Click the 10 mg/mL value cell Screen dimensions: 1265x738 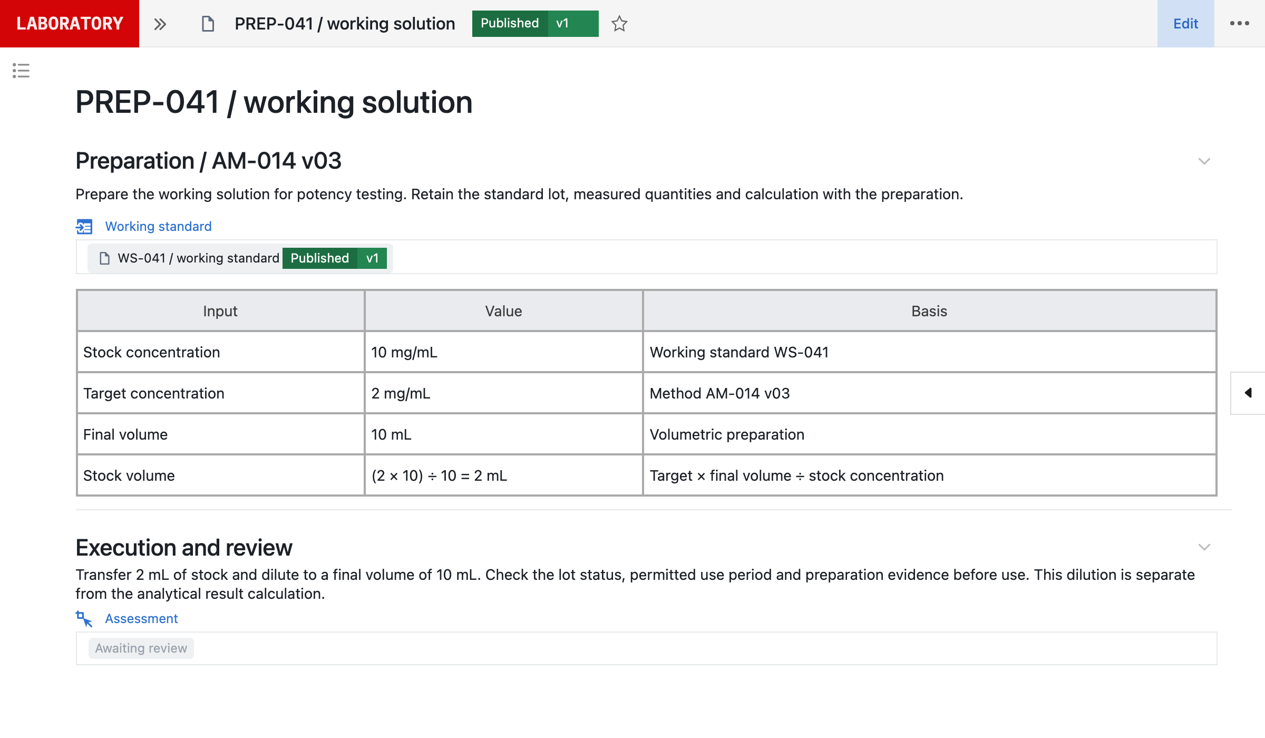coord(503,352)
